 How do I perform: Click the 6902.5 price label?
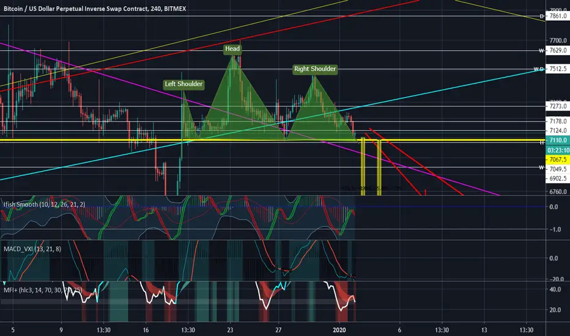tap(558, 179)
